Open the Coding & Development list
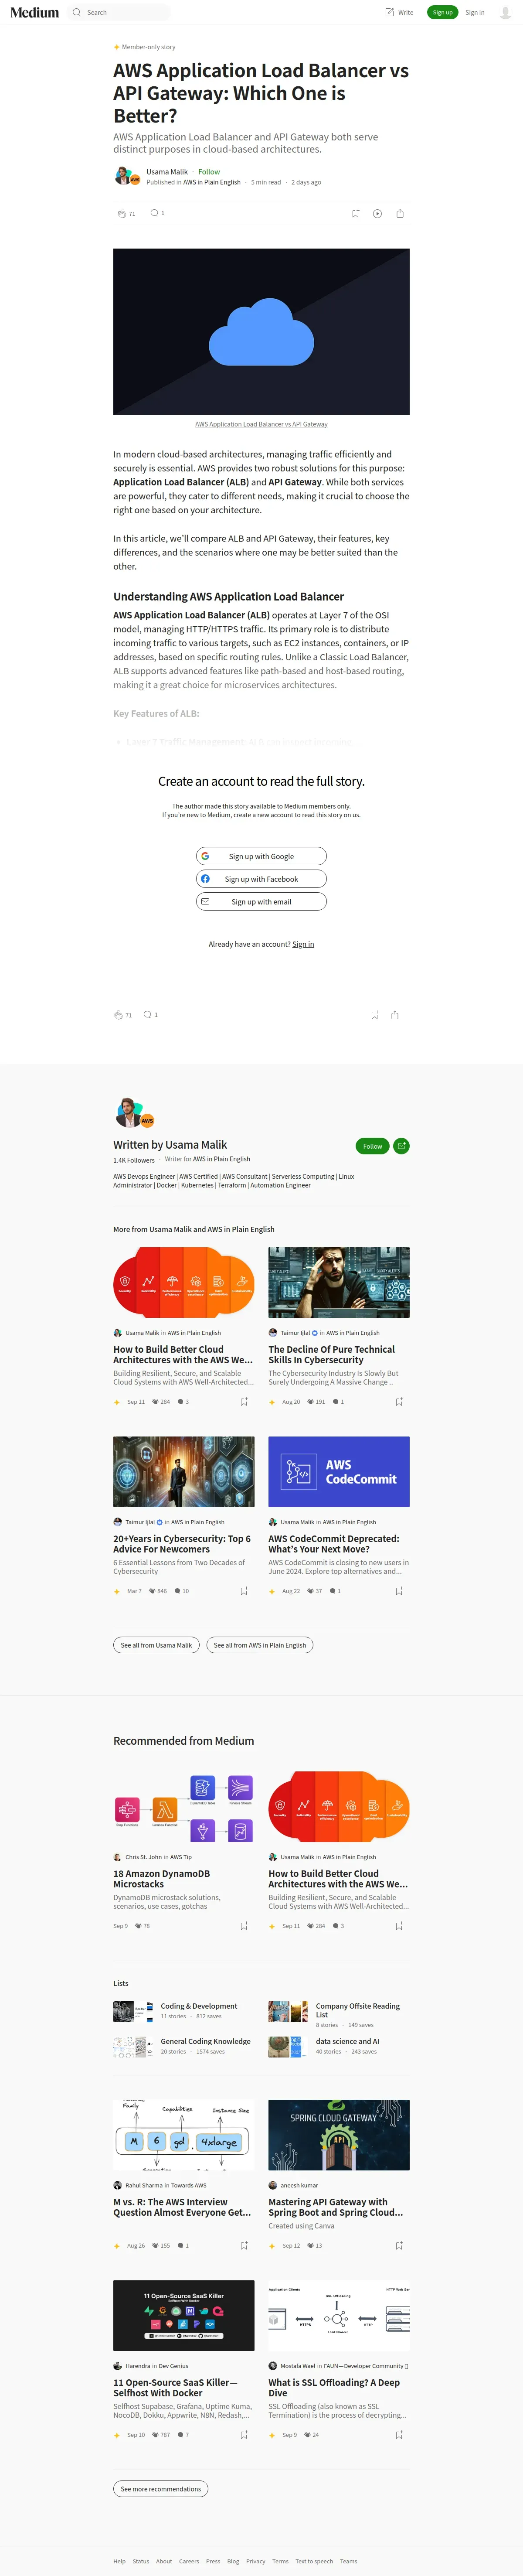The width and height of the screenshot is (523, 2576). [x=199, y=2006]
